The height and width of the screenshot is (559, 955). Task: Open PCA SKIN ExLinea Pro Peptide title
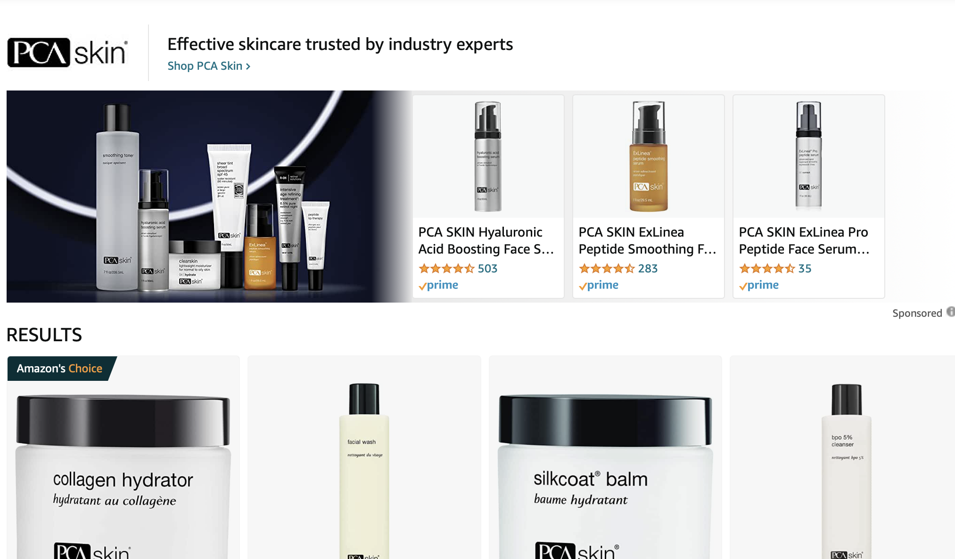[804, 240]
